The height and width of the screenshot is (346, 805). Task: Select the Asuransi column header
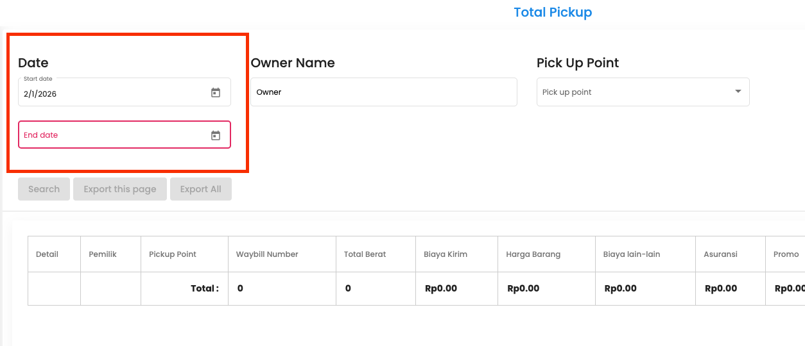(720, 254)
